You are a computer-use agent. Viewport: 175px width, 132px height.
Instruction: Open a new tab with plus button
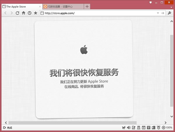(87, 6)
